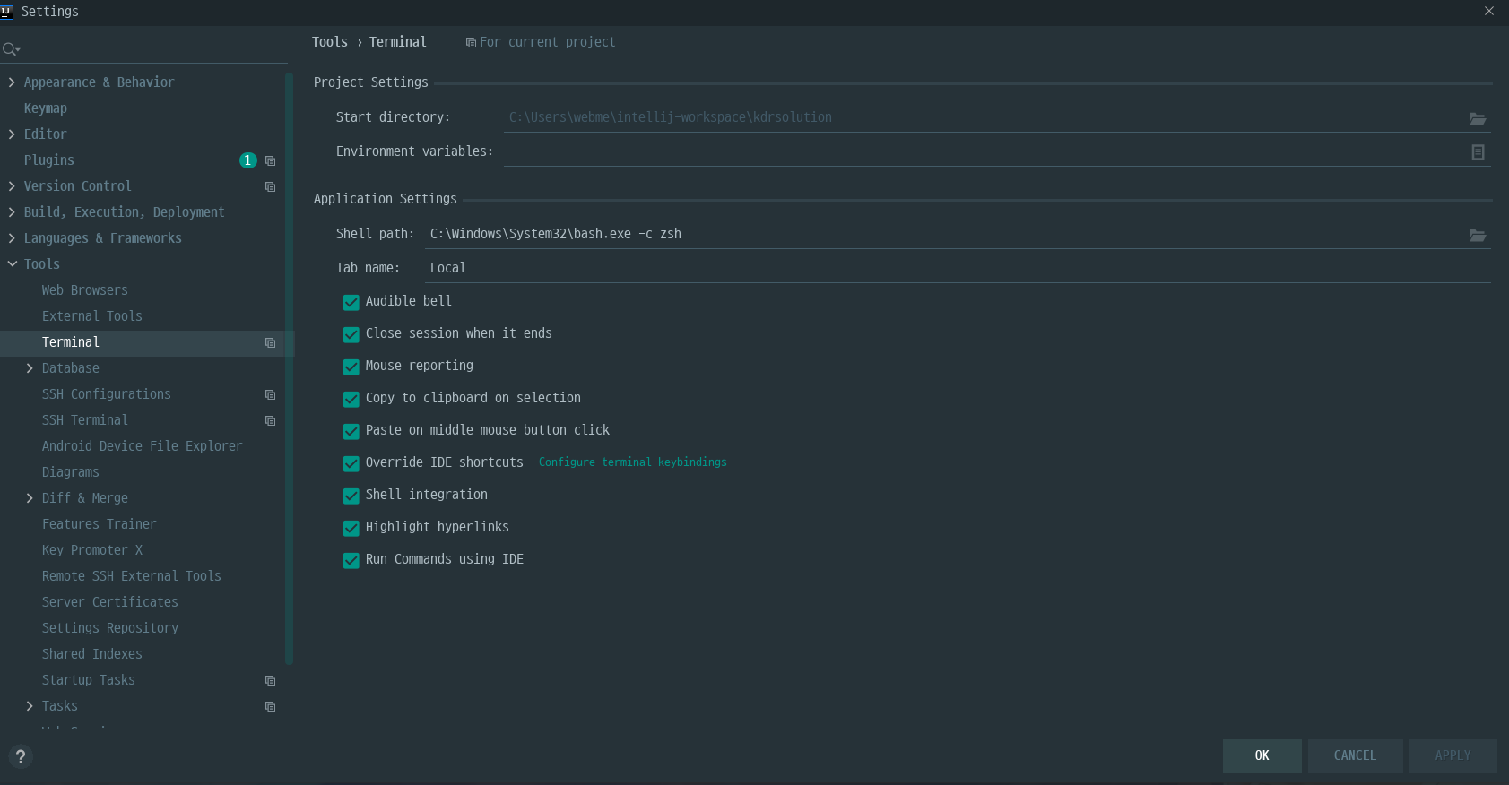
Task: Expand the Appearance & Behavior chevron
Action: coord(12,82)
